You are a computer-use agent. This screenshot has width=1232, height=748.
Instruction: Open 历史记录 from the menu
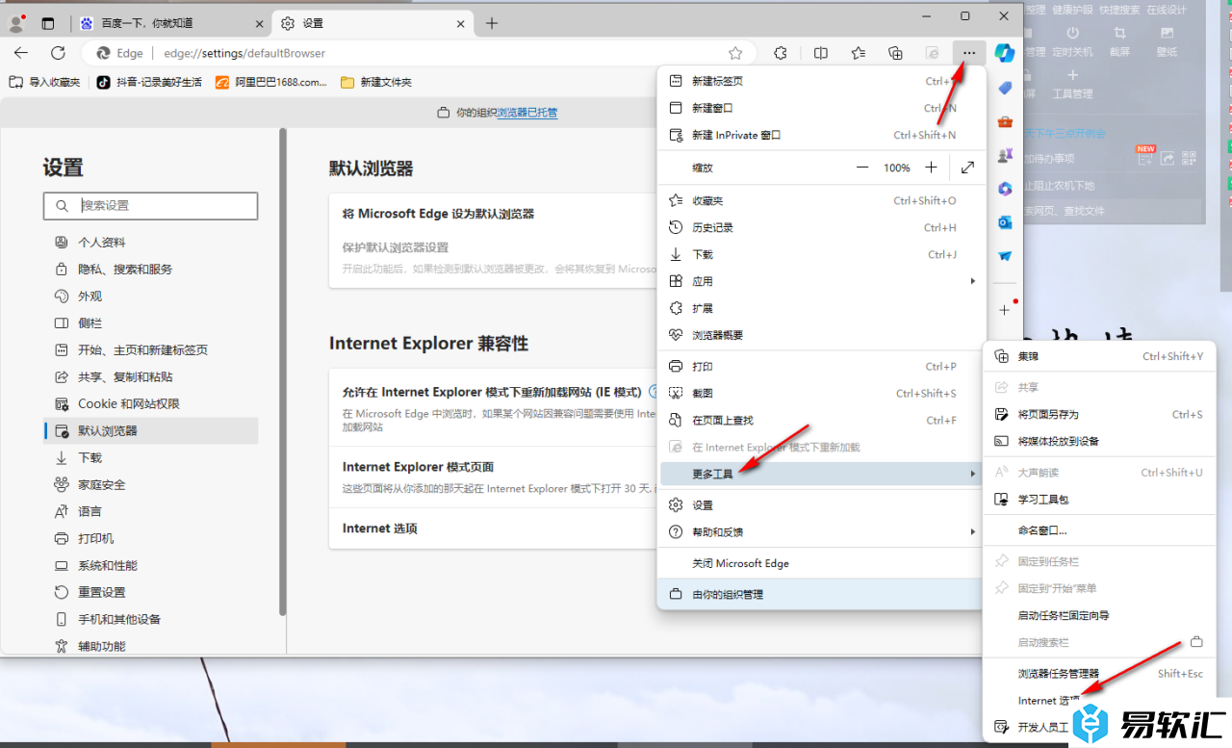(x=822, y=227)
